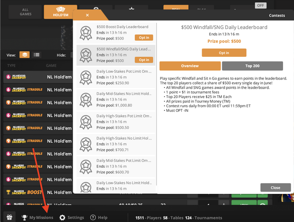Select Daily Low-Stakes No Limit Hold'em ribbon icon
The height and width of the screenshot is (222, 294).
(x=86, y=187)
